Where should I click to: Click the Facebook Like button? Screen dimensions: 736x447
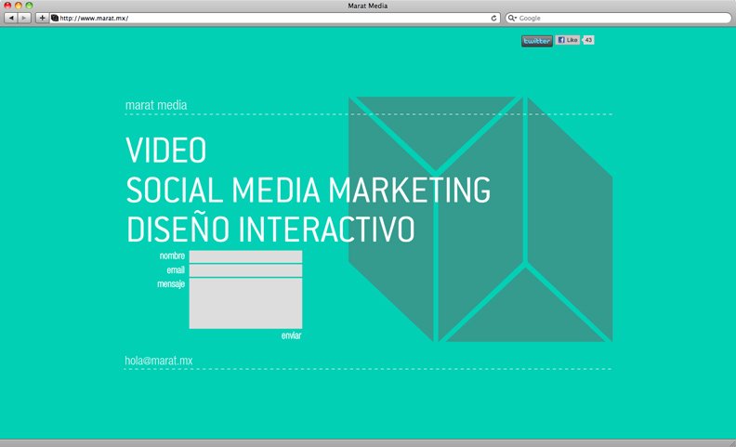(568, 40)
